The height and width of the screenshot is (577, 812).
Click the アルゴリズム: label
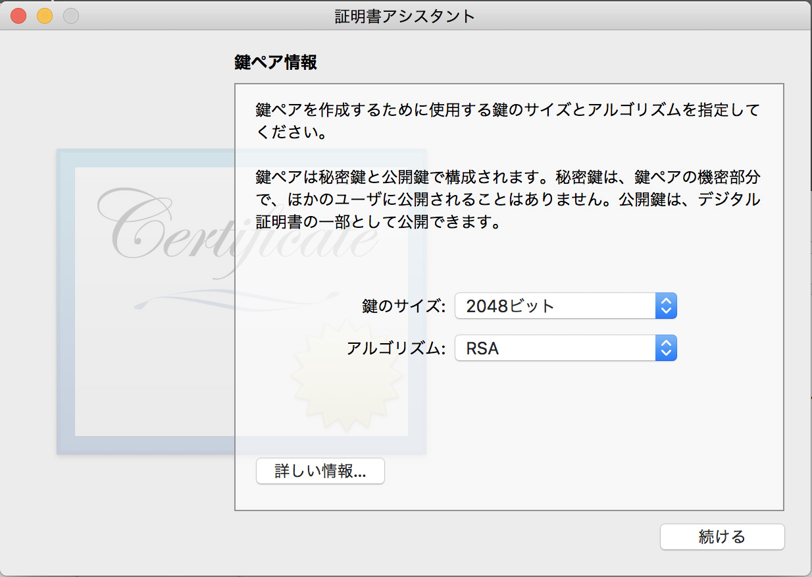click(396, 349)
